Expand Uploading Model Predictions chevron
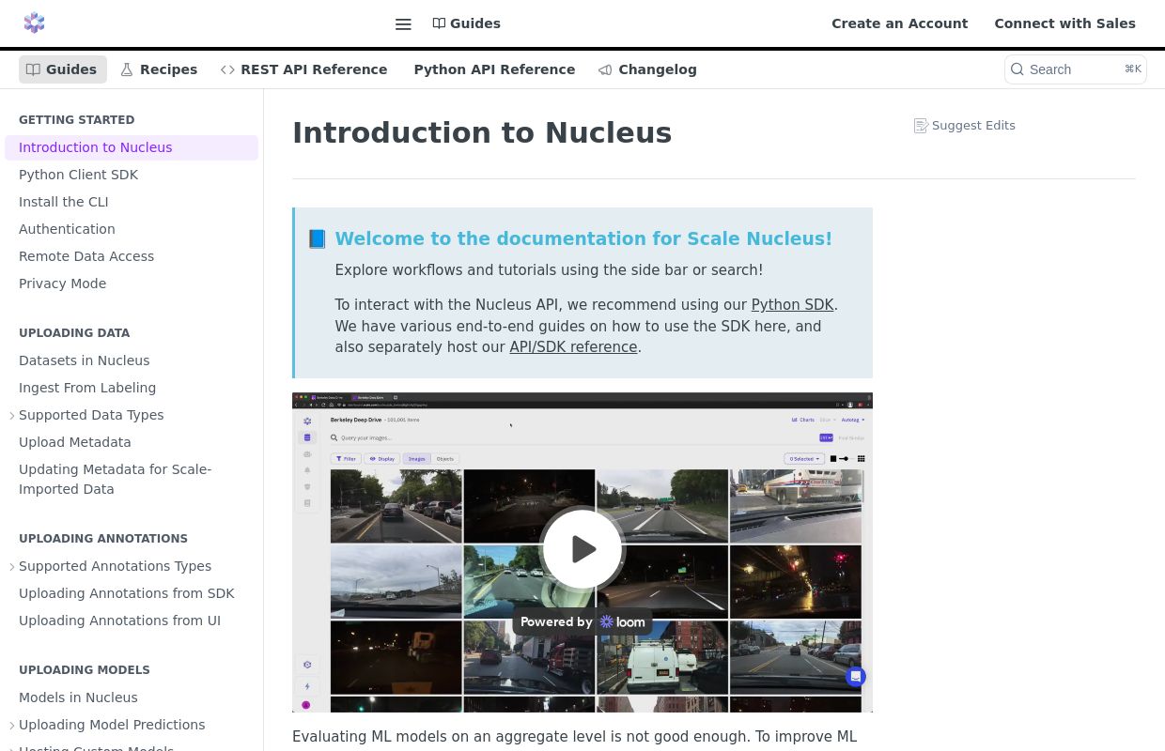Viewport: 1165px width, 751px height. point(12,725)
